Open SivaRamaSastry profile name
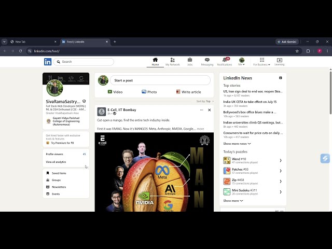The image size is (332, 249). point(63,102)
